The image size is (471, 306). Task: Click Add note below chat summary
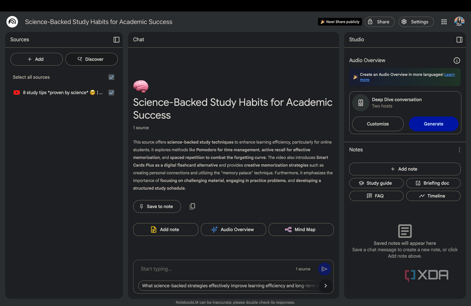(x=166, y=230)
